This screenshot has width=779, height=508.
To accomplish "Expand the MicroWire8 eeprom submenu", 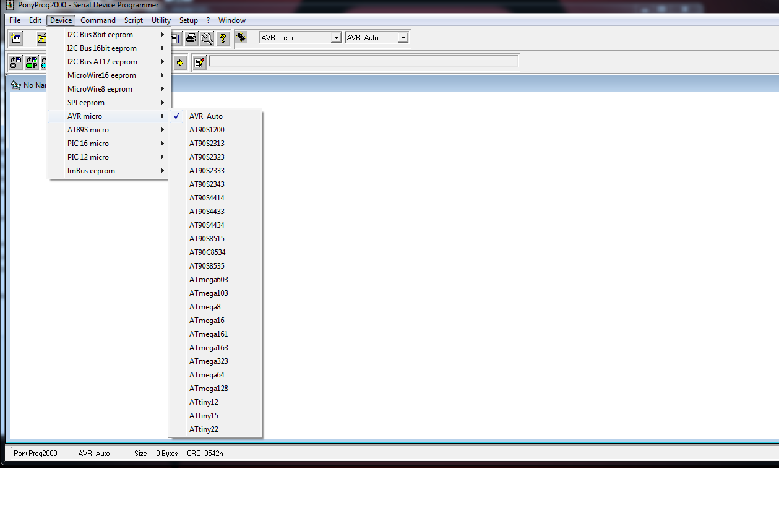I will [108, 89].
